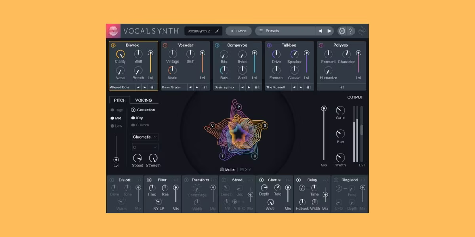Enable the pitch Correction toggle
Screen dimensions: 475x237
coord(133,110)
